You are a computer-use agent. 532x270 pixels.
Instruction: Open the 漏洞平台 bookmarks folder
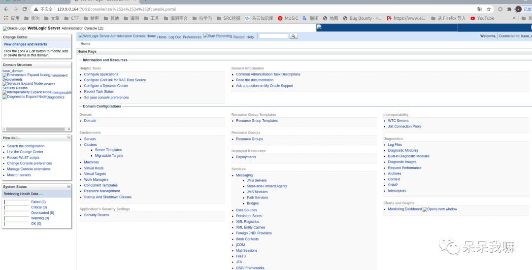(175, 18)
